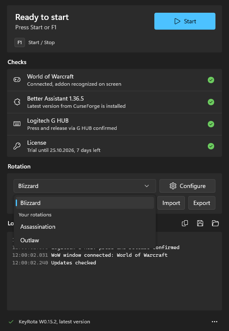Image resolution: width=229 pixels, height=331 pixels.
Task: Click the Import button
Action: pyautogui.click(x=171, y=203)
